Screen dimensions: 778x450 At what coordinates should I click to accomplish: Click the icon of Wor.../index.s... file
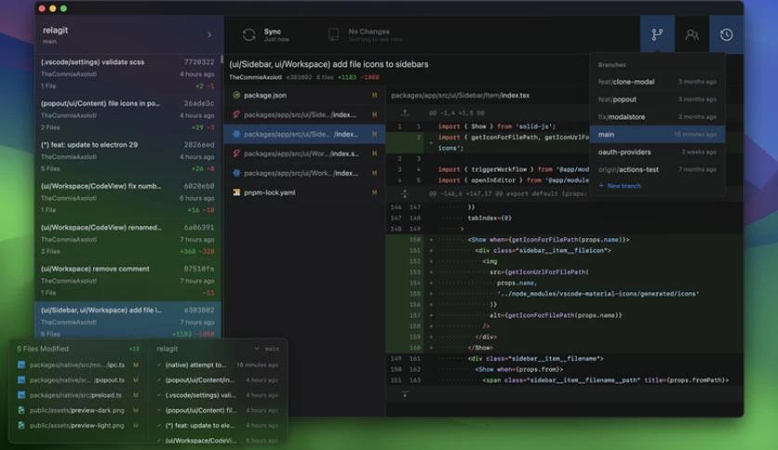(x=236, y=153)
